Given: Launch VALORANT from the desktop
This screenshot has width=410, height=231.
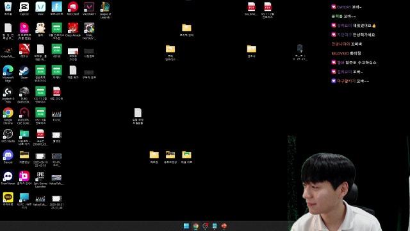Looking at the screenshot, I should 89,8.
